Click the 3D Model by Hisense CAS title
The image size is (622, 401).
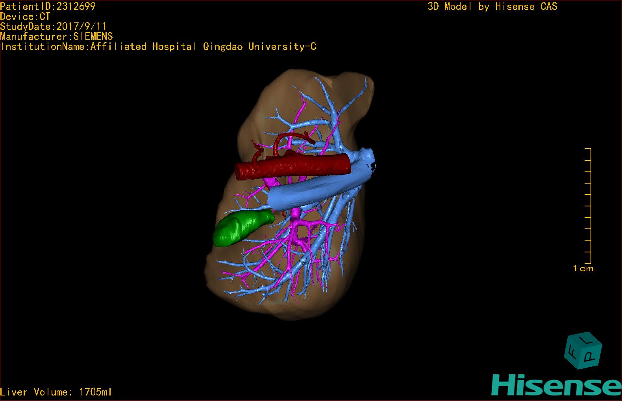pos(492,6)
